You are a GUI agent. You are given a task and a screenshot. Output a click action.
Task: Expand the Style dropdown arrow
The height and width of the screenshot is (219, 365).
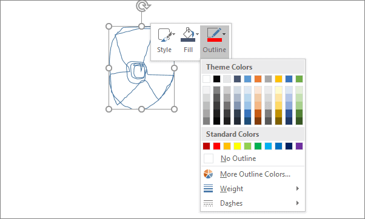click(174, 34)
